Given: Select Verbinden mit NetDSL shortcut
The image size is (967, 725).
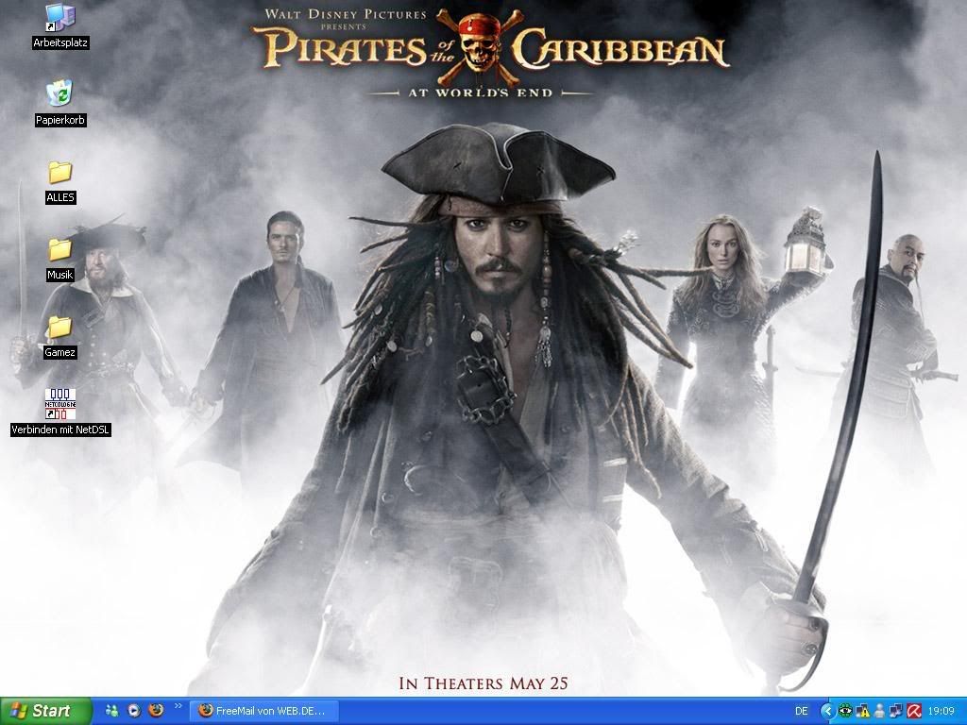Looking at the screenshot, I should (60, 404).
